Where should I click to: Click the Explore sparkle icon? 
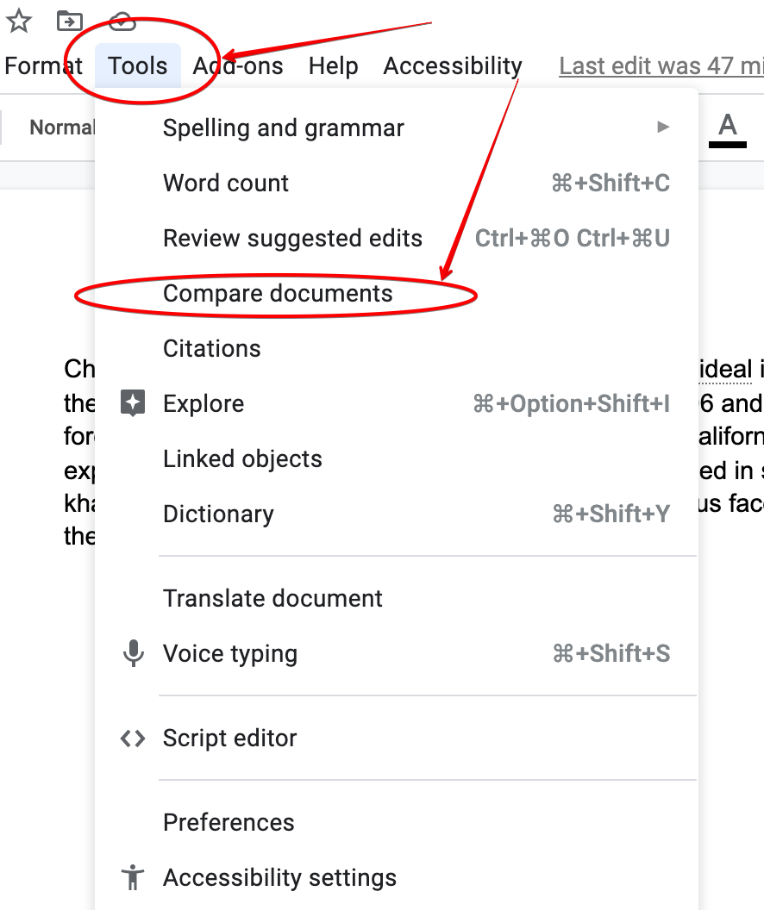(134, 403)
